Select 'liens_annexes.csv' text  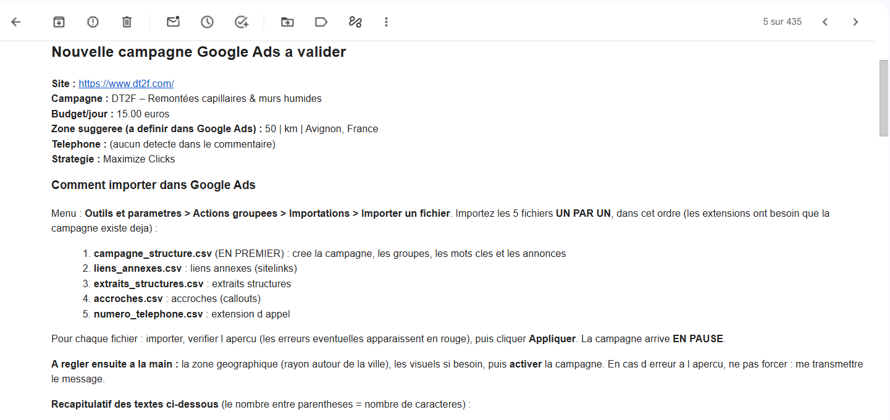[138, 269]
